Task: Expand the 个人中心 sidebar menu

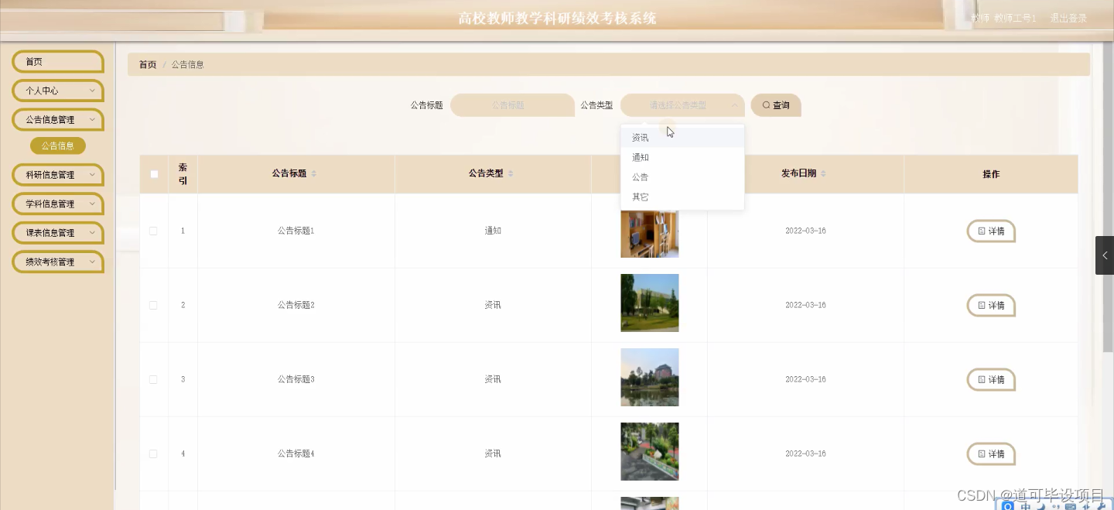Action: 58,91
